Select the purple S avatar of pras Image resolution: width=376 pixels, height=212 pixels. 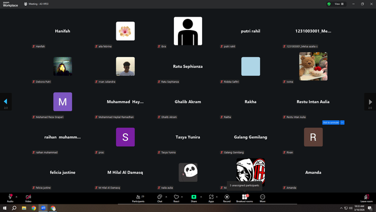coord(125,137)
